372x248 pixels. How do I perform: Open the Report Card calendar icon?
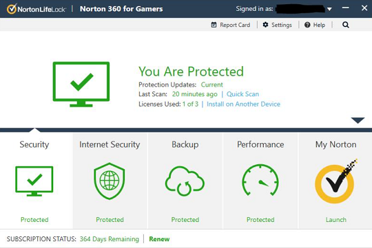214,25
